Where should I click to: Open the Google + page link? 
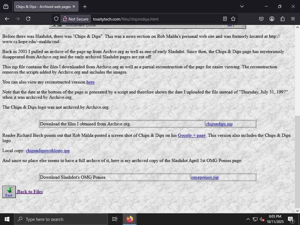[x=192, y=135]
